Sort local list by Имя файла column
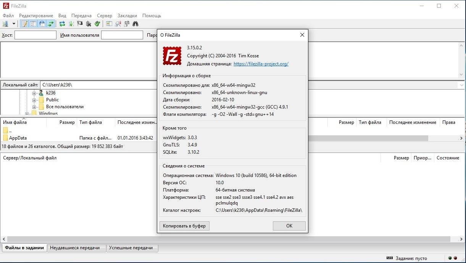 [x=24, y=122]
